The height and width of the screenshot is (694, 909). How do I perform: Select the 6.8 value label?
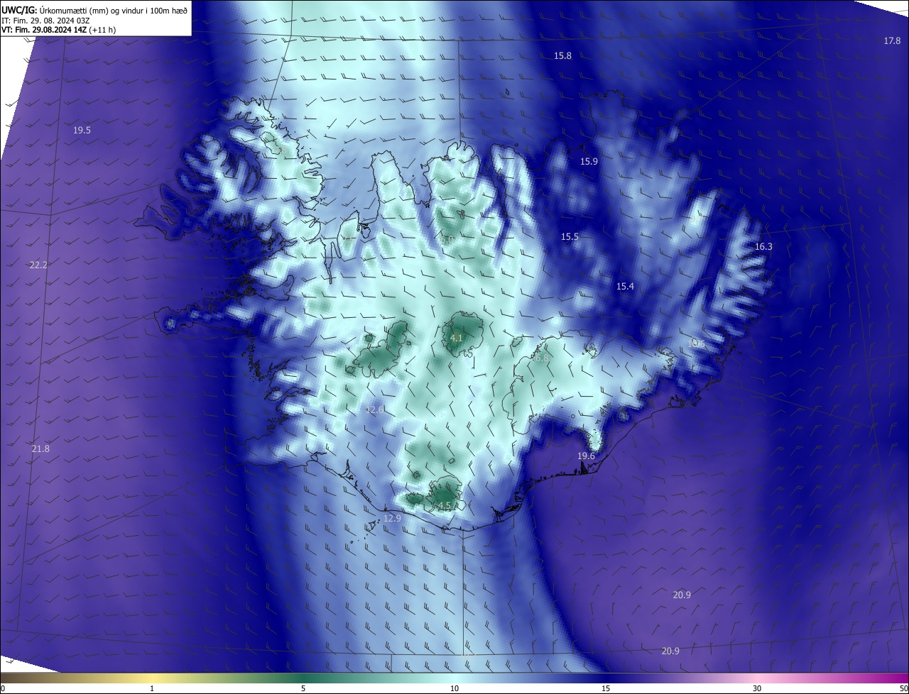(541, 358)
